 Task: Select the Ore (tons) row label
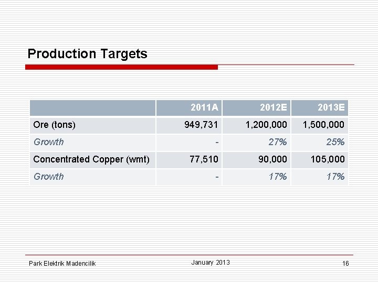55,125
